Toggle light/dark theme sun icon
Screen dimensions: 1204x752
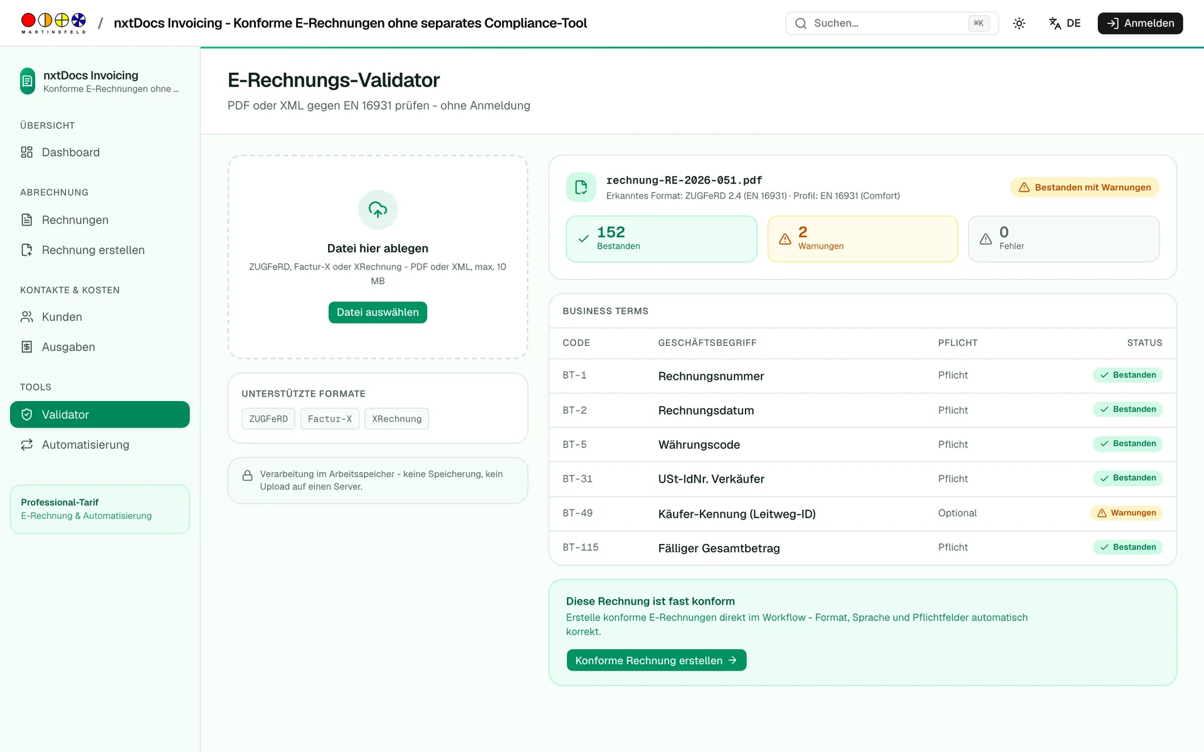[1019, 23]
